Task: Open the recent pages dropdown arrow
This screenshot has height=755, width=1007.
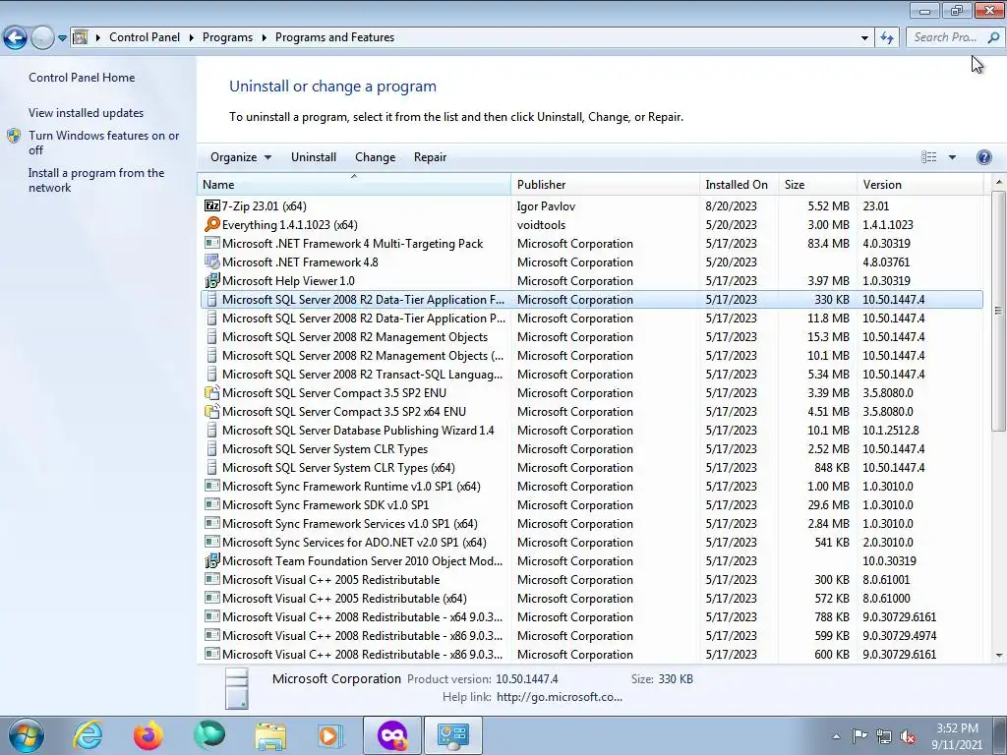Action: coord(62,38)
